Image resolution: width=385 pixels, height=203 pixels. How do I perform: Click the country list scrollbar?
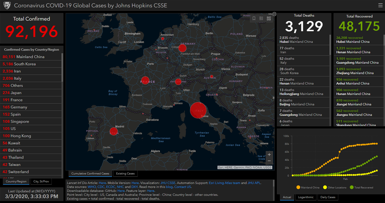coord(62,68)
